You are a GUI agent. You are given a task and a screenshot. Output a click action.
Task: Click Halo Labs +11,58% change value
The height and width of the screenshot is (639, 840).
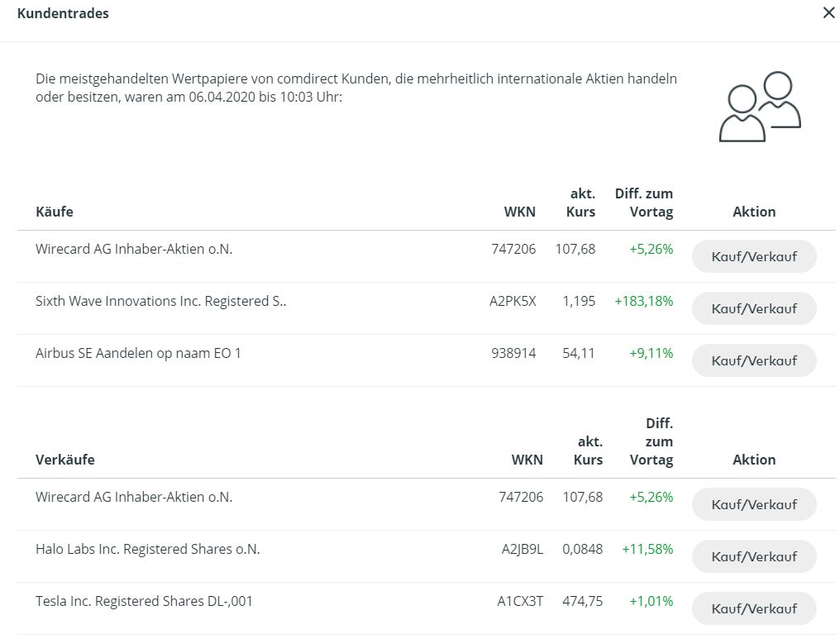[x=647, y=549]
